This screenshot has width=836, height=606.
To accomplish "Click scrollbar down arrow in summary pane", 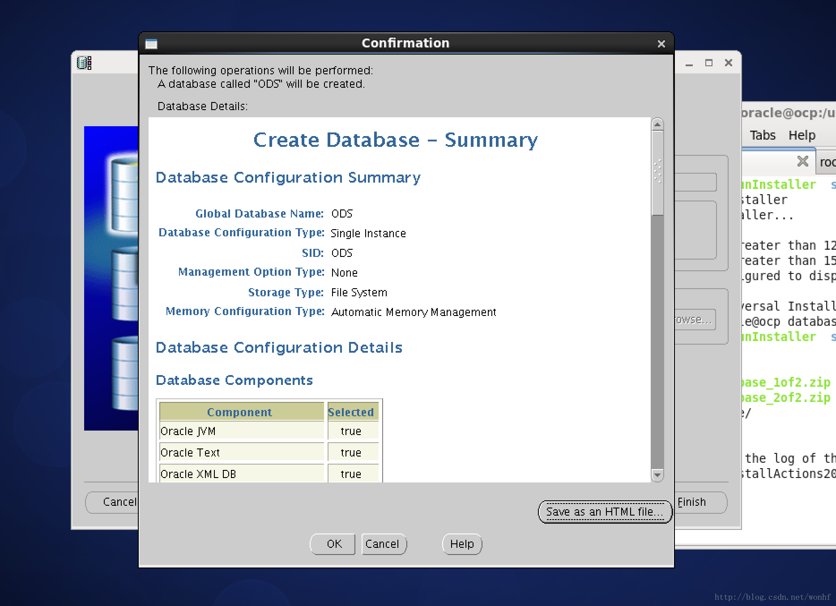I will [x=657, y=475].
